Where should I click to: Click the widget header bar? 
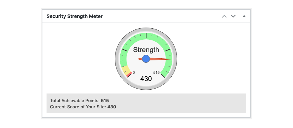coord(146,16)
